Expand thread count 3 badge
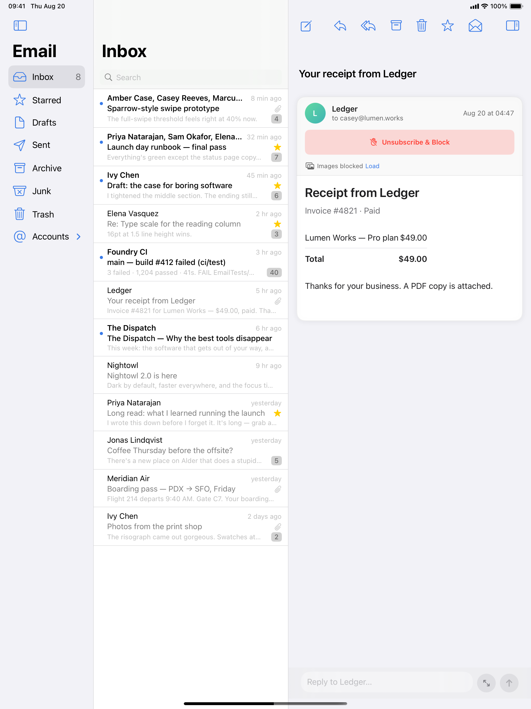This screenshot has height=709, width=531. [276, 234]
